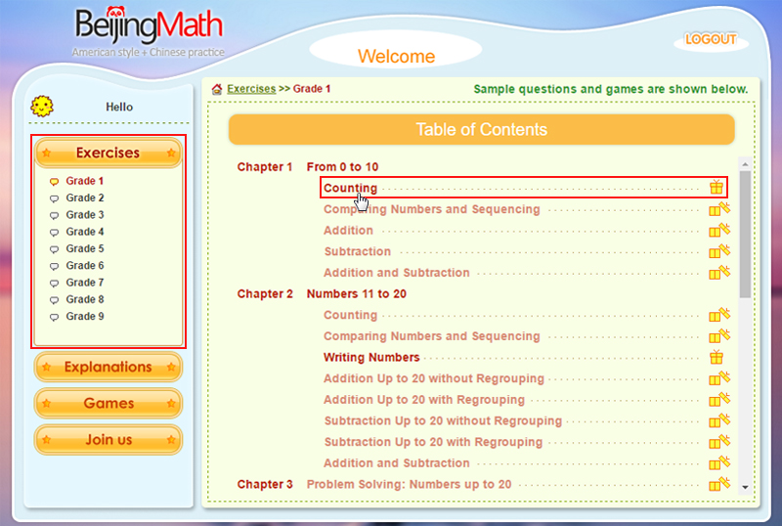Select Grade 5 in the sidebar
This screenshot has width=782, height=526.
click(x=85, y=248)
